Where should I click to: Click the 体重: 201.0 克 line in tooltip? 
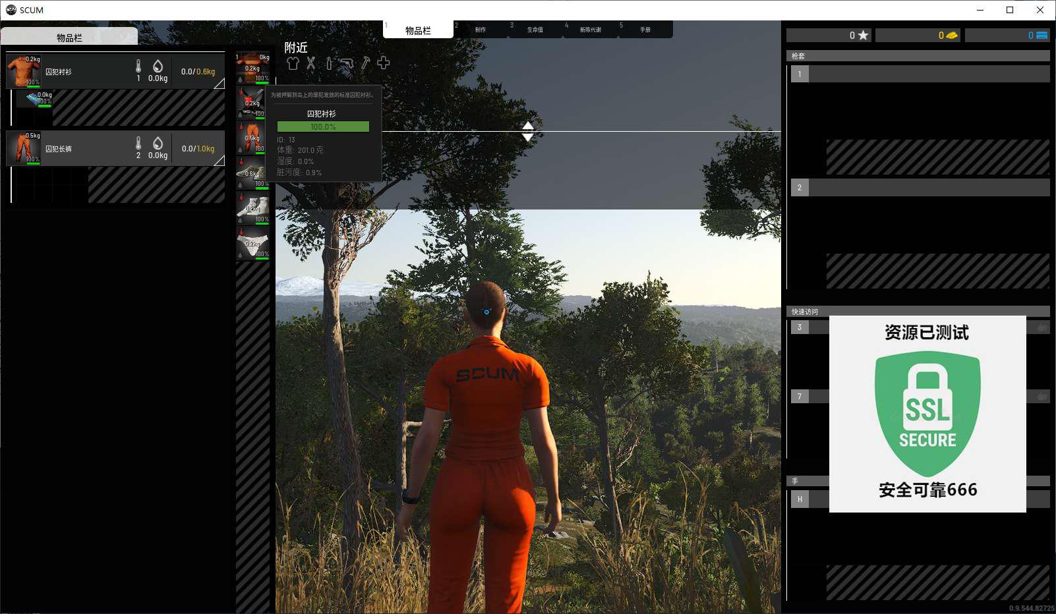300,150
